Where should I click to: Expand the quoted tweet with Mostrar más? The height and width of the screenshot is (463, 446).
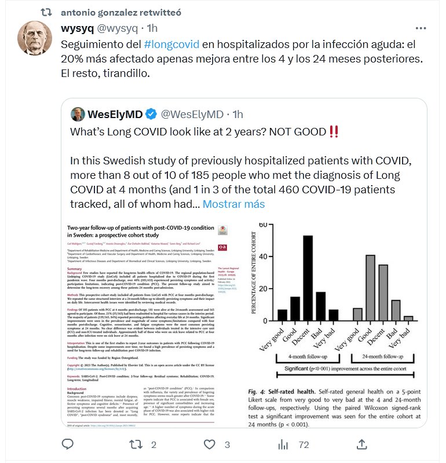click(233, 204)
